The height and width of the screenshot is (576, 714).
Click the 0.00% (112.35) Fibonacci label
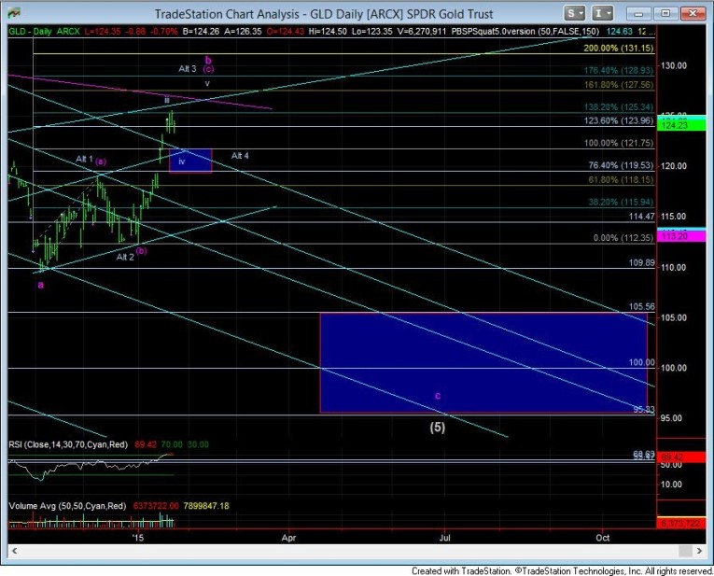point(623,238)
